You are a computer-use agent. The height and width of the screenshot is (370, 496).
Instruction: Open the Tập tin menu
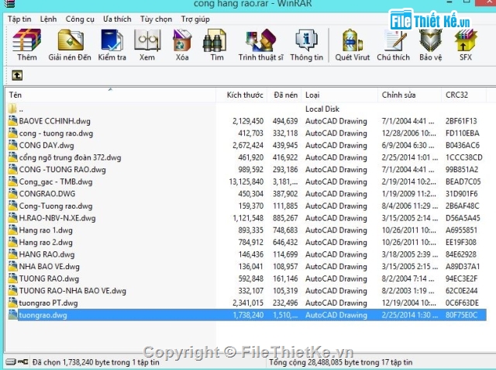click(x=19, y=19)
